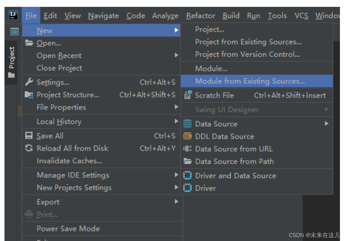Open the Refactor menu
Screen dimensions: 345x241
click(201, 15)
